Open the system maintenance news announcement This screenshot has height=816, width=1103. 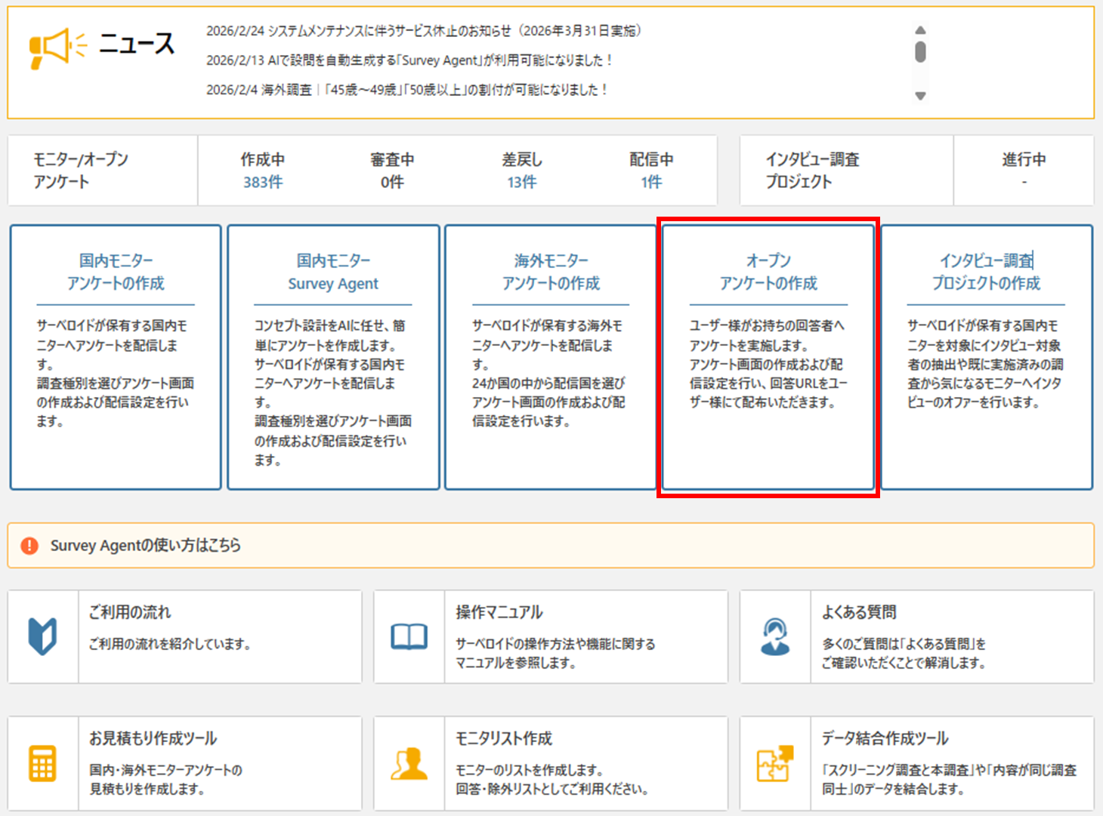click(x=423, y=31)
